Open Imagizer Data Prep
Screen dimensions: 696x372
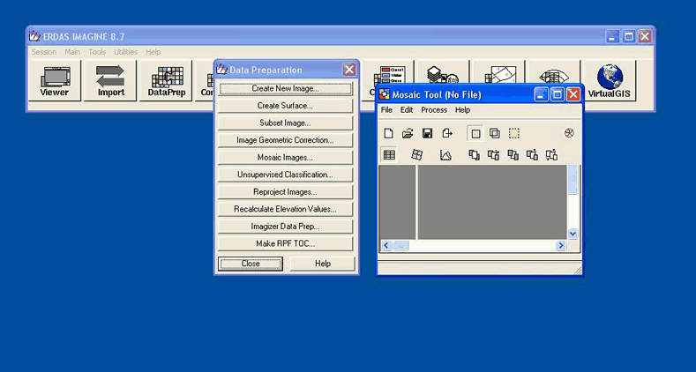[x=286, y=227]
